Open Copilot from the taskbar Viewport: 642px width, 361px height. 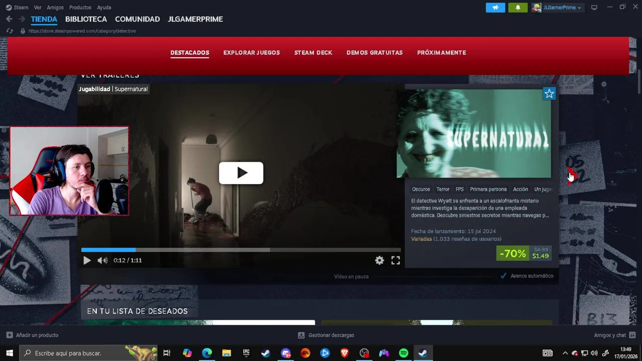pos(187,353)
